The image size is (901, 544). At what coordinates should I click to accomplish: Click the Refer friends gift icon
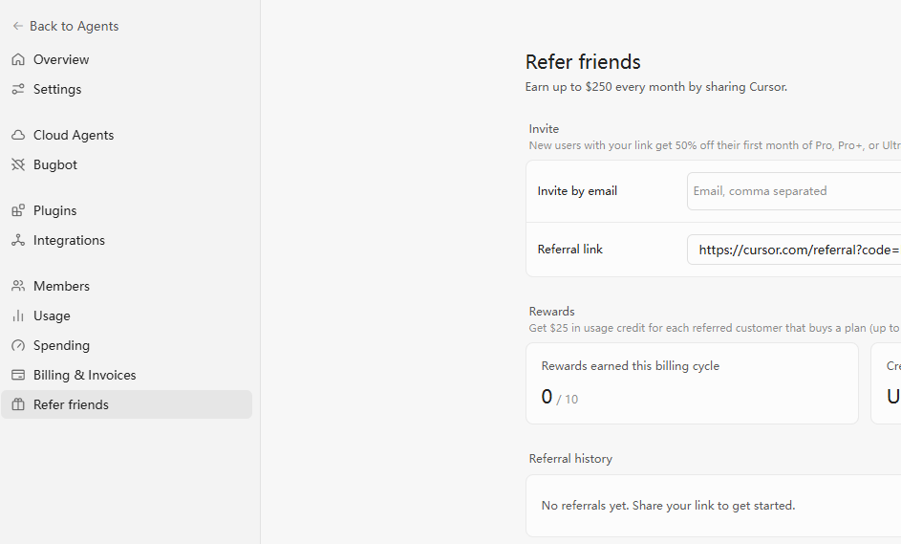[18, 404]
